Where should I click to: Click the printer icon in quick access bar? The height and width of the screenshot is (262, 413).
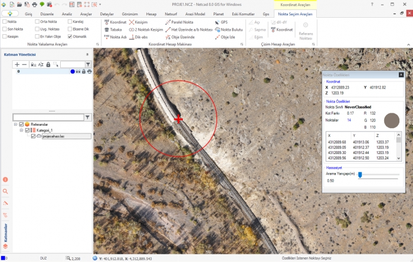point(34,5)
